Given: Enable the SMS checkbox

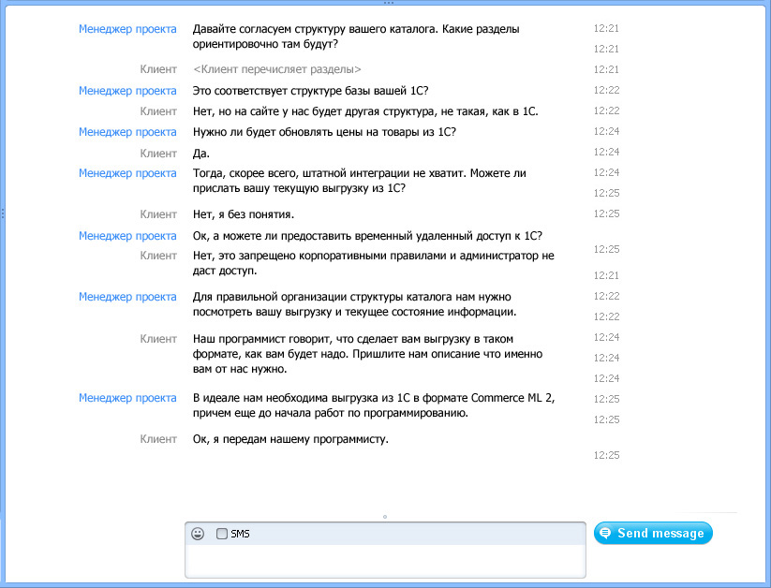Looking at the screenshot, I should [x=222, y=534].
